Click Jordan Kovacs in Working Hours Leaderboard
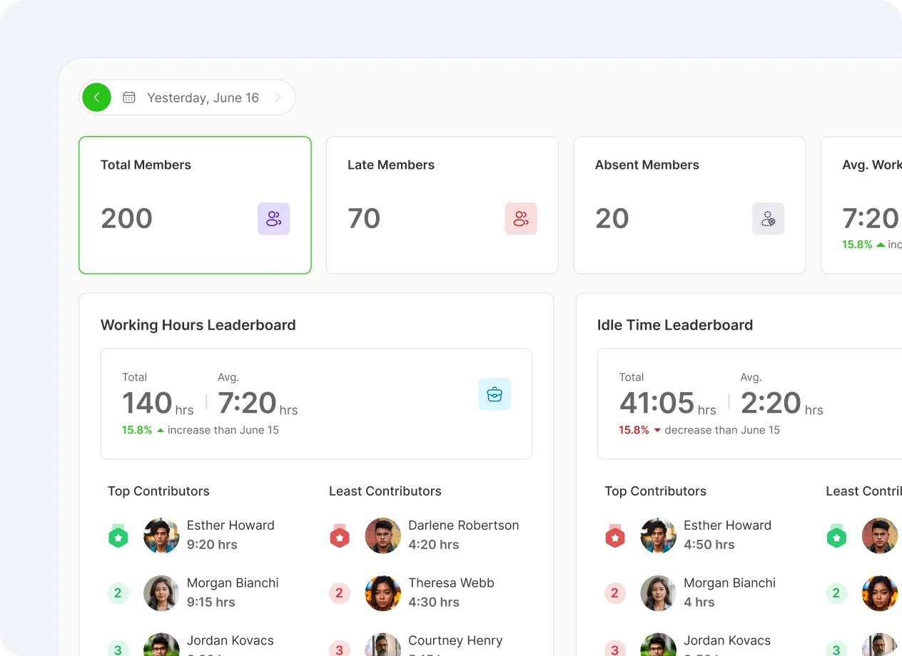This screenshot has width=902, height=656. click(230, 640)
